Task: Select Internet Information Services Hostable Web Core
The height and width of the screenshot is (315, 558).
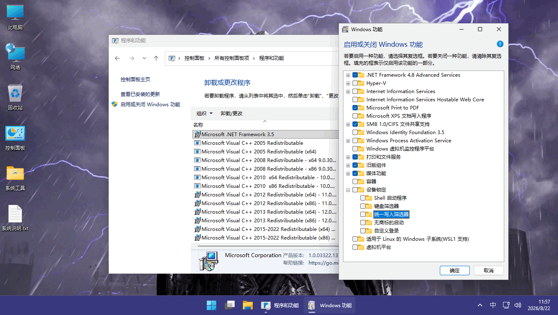Action: click(425, 100)
